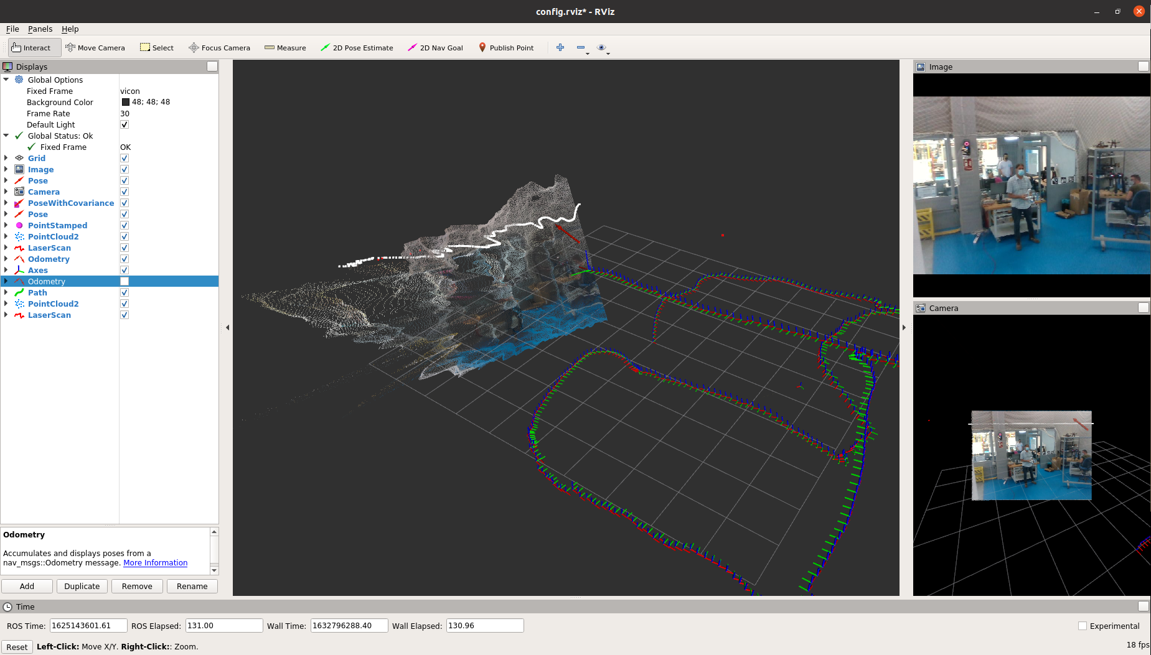Enable the selected Odometry display checkbox

[x=124, y=281]
